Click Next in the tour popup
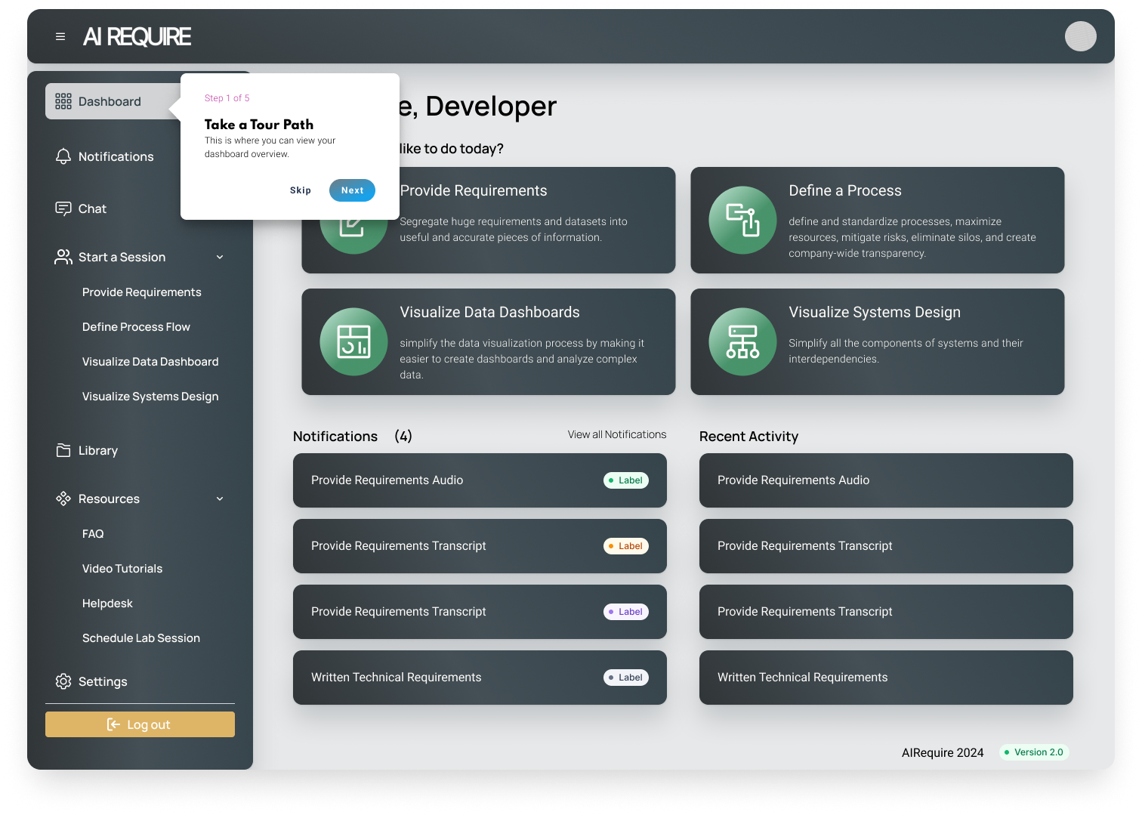Screen dimensions: 1142x815 (352, 190)
